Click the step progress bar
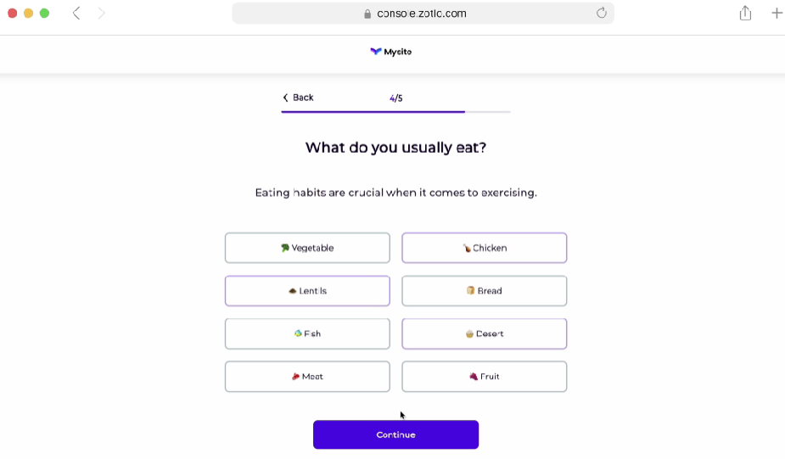Image resolution: width=785 pixels, height=459 pixels. [395, 111]
